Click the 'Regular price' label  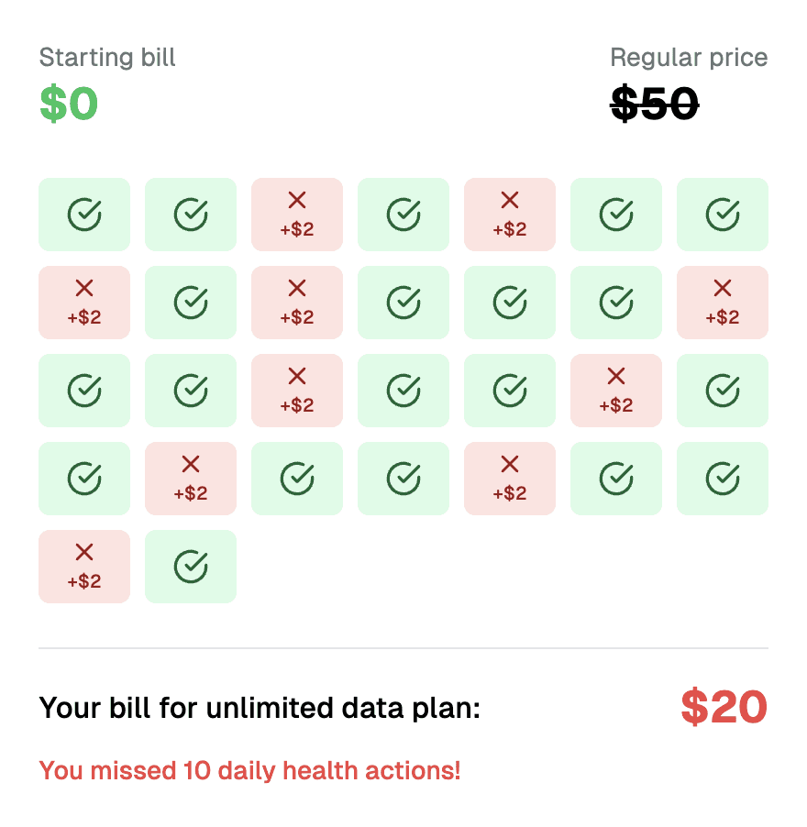coord(689,58)
